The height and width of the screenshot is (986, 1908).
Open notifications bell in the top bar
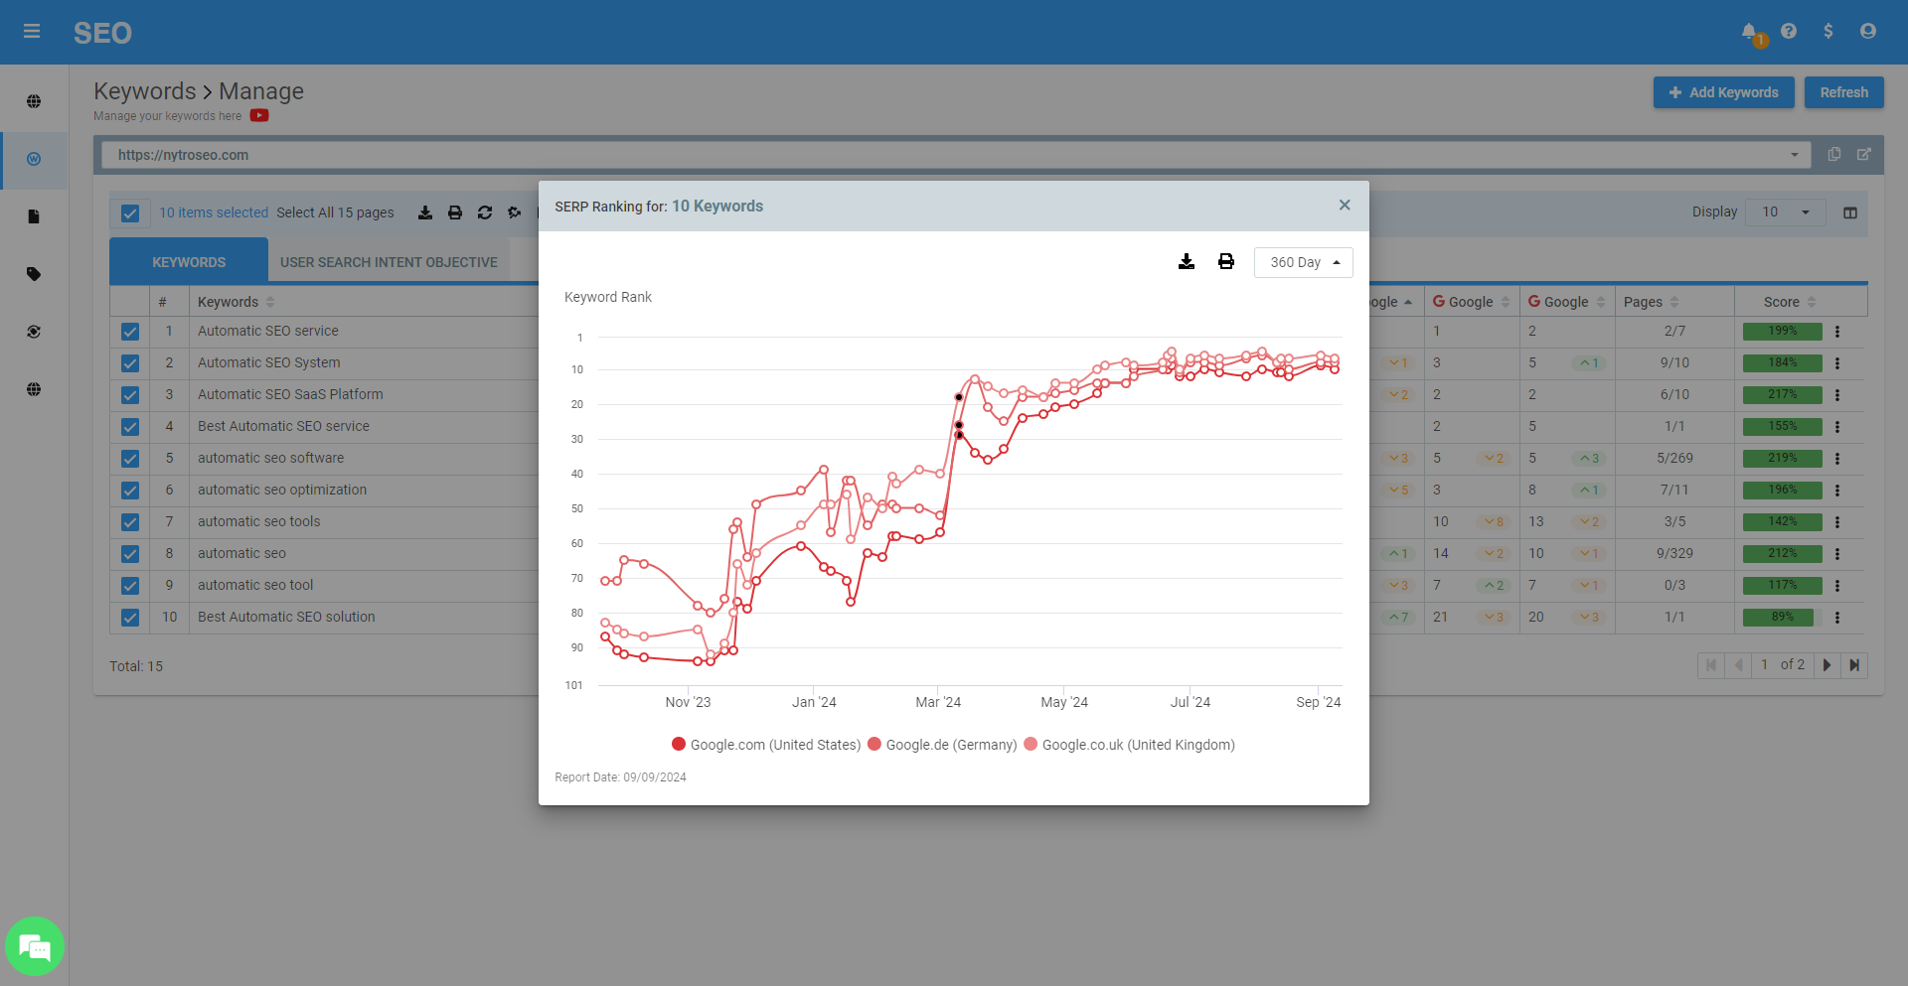[1749, 31]
